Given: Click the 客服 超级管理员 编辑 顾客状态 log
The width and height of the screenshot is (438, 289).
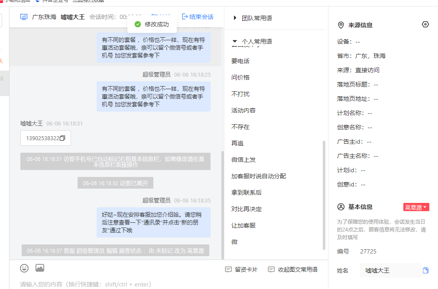Looking at the screenshot, I should pos(115,250).
